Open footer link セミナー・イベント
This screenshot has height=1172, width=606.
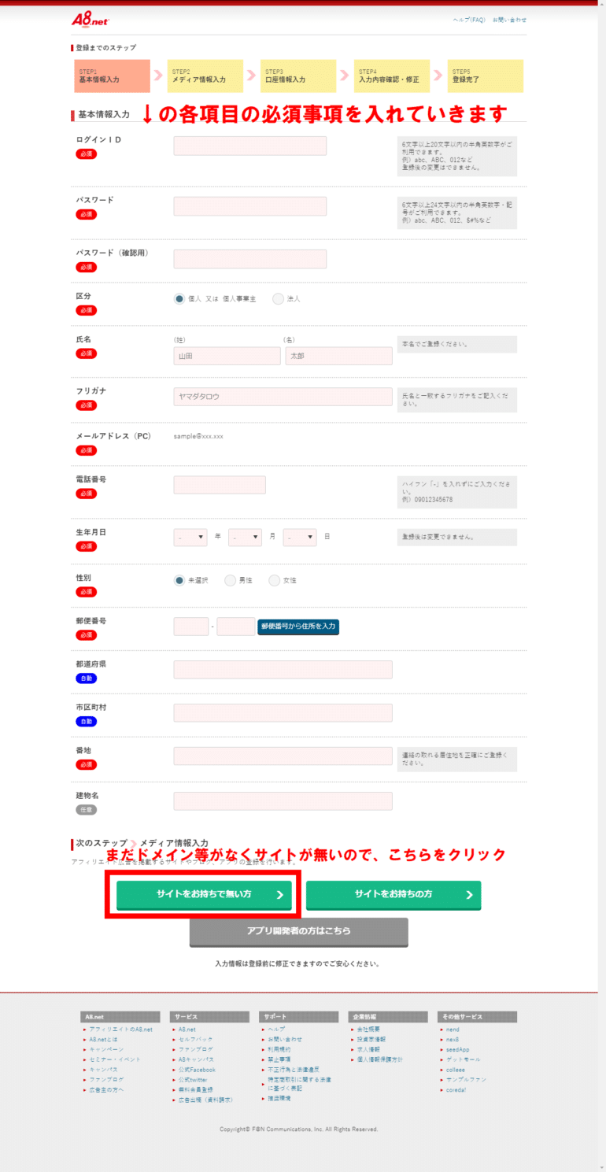click(x=114, y=1059)
